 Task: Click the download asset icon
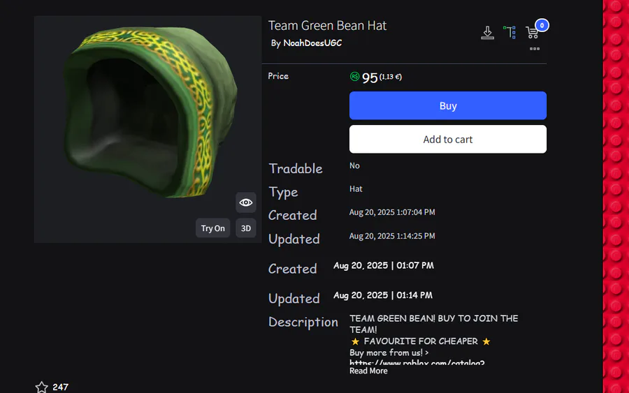coord(487,33)
